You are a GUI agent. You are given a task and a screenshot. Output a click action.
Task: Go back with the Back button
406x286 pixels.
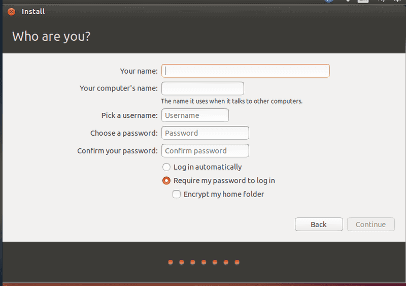319,225
